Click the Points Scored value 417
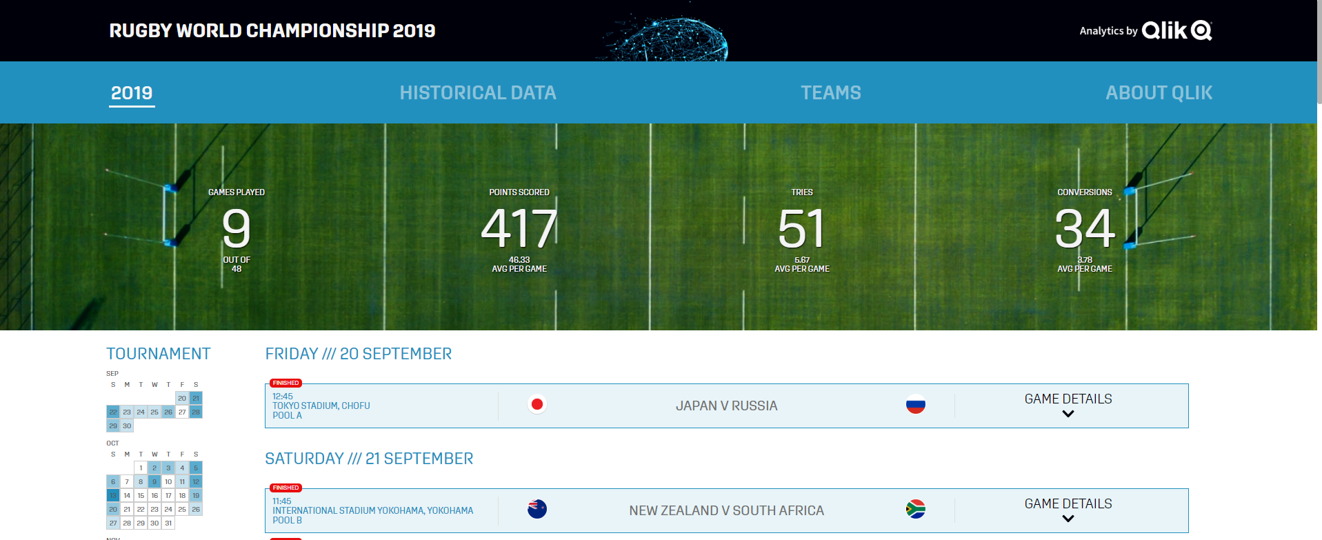 click(519, 228)
